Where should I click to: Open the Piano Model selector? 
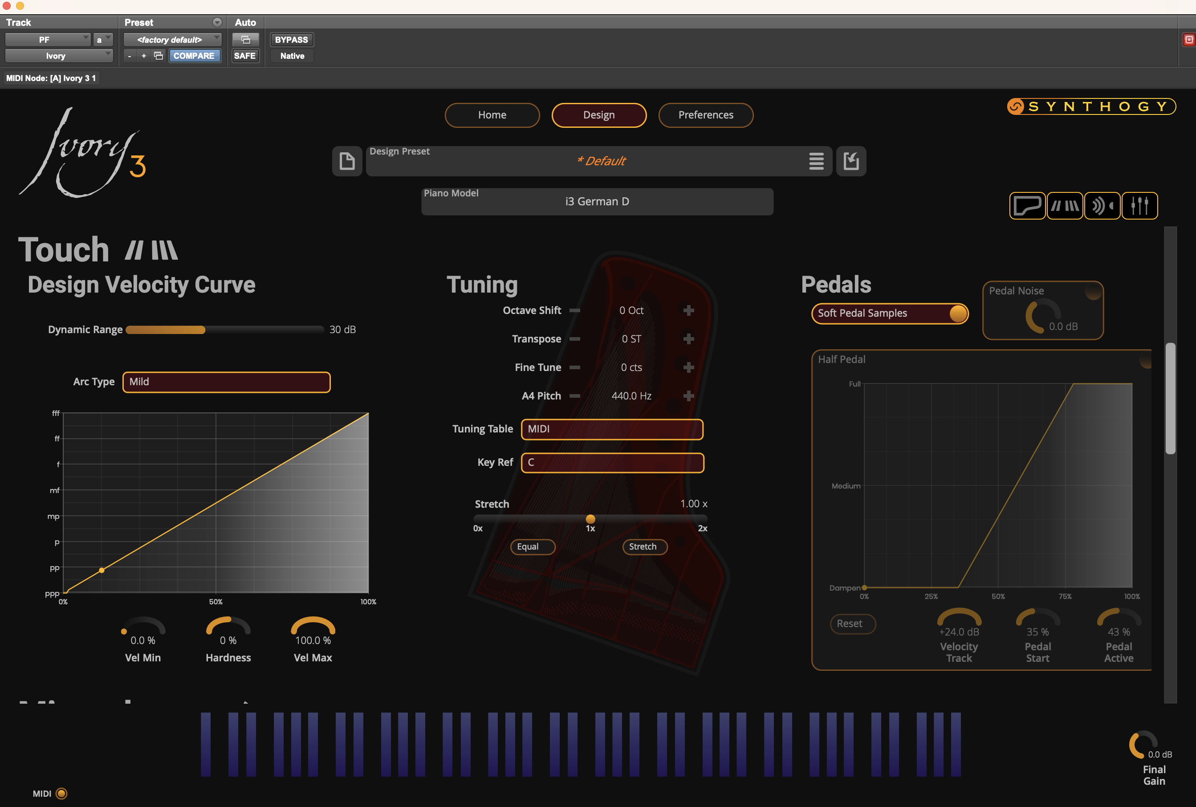tap(597, 201)
